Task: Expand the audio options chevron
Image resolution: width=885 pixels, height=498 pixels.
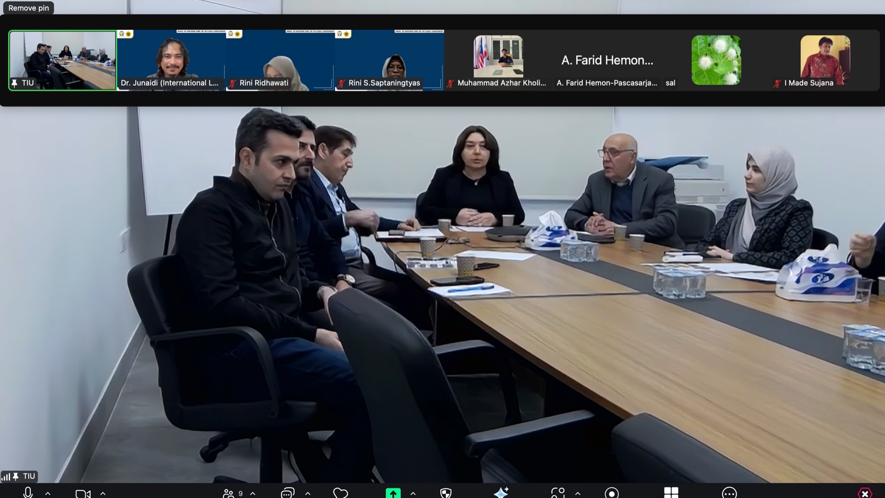Action: 48,493
